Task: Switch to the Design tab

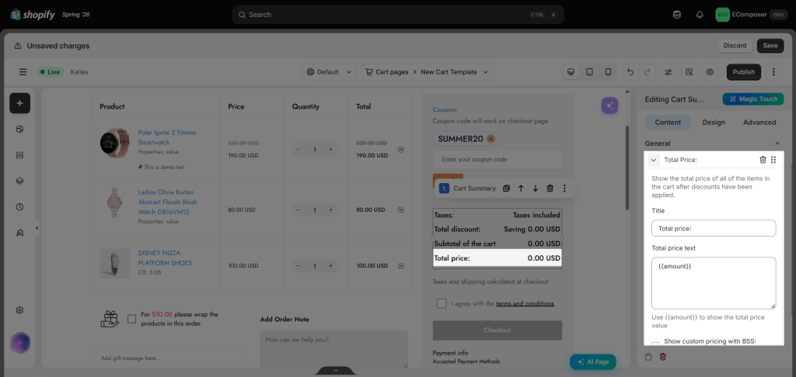Action: [714, 122]
